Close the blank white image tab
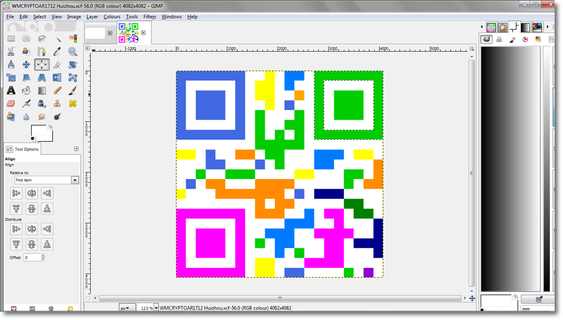 (x=110, y=33)
